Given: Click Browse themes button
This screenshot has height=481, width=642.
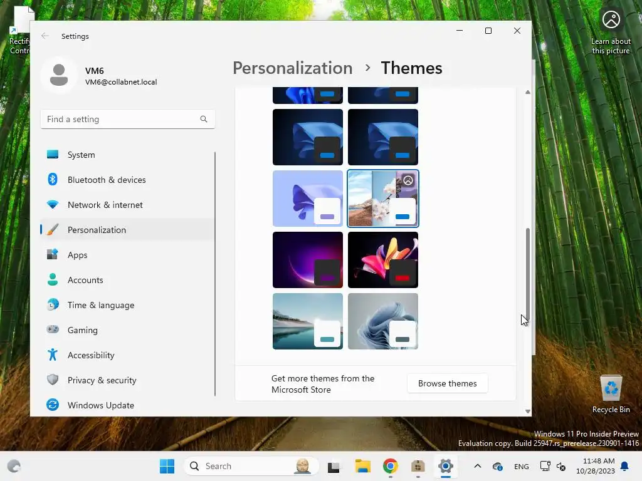Looking at the screenshot, I should point(447,383).
